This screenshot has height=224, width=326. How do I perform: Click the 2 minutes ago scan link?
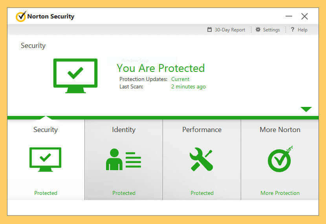tap(189, 87)
